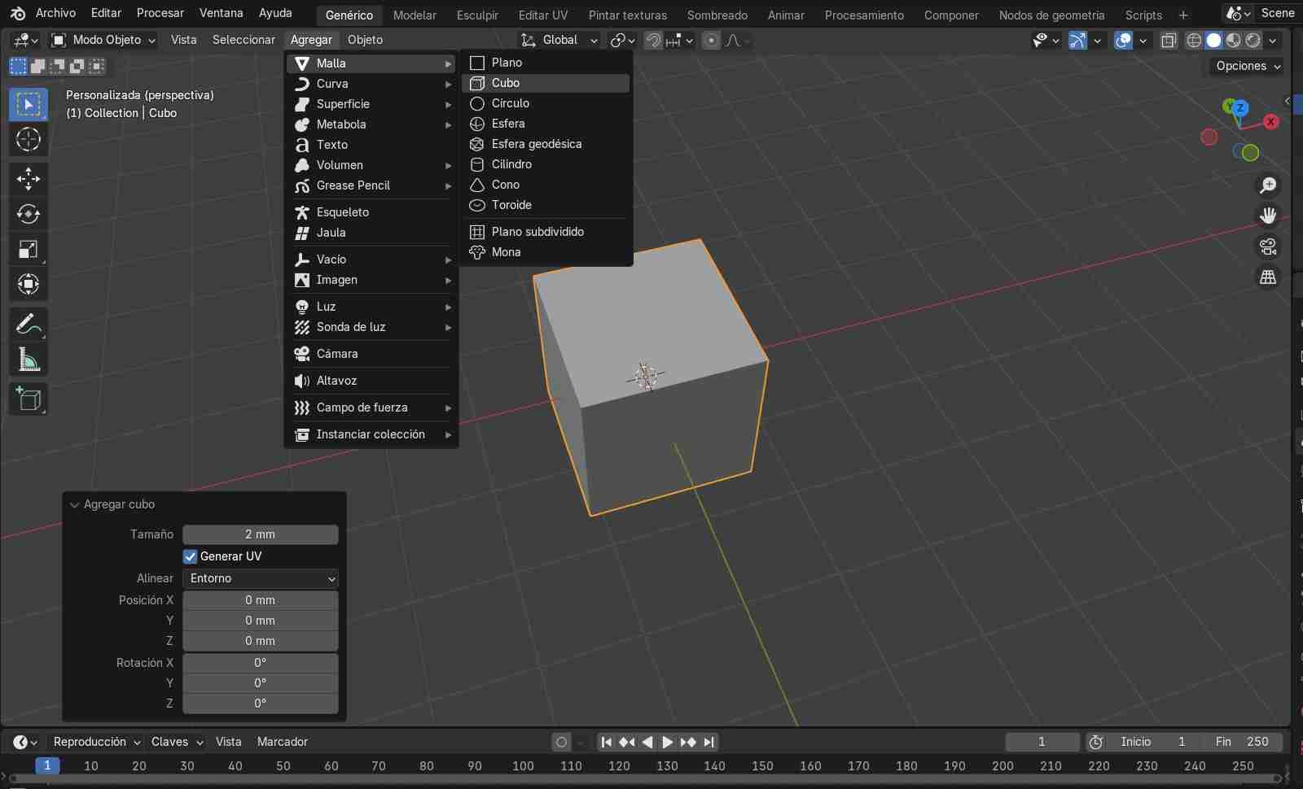Activate the Add Cube tool

(29, 399)
